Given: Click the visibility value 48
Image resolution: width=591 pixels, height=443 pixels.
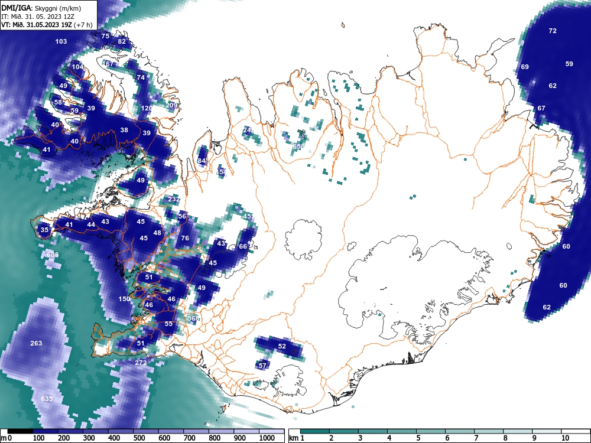Looking at the screenshot, I should [157, 233].
